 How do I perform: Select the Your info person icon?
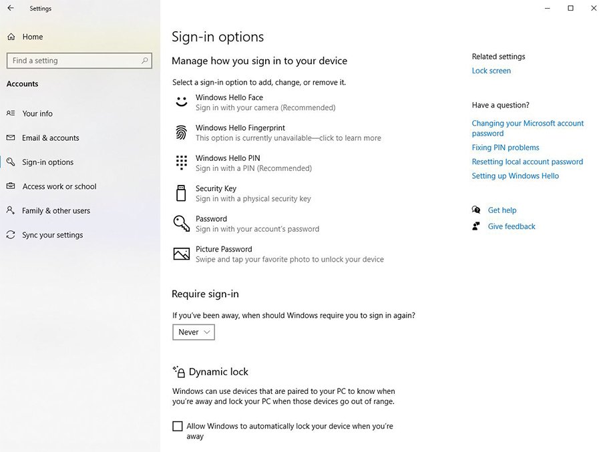[x=11, y=114]
